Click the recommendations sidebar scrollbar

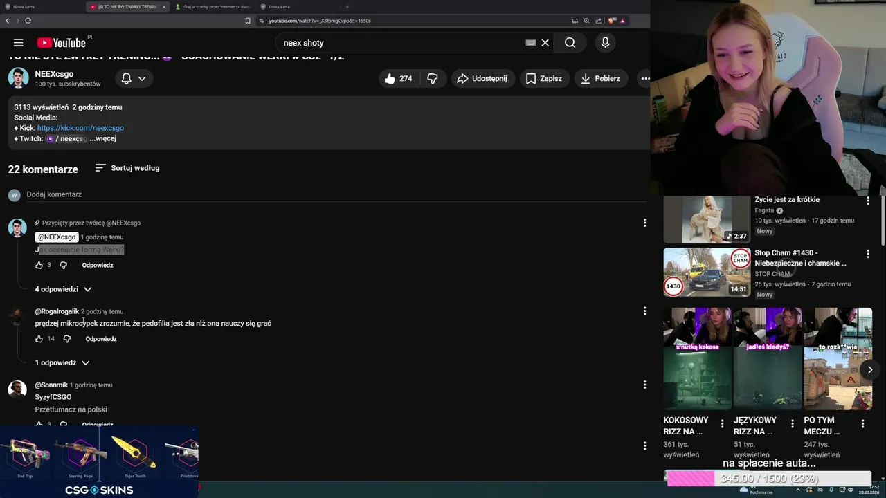pos(883,220)
